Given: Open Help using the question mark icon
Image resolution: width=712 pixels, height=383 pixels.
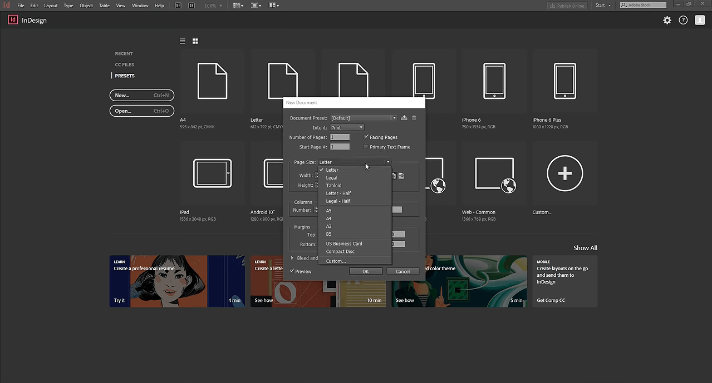Looking at the screenshot, I should tap(683, 20).
